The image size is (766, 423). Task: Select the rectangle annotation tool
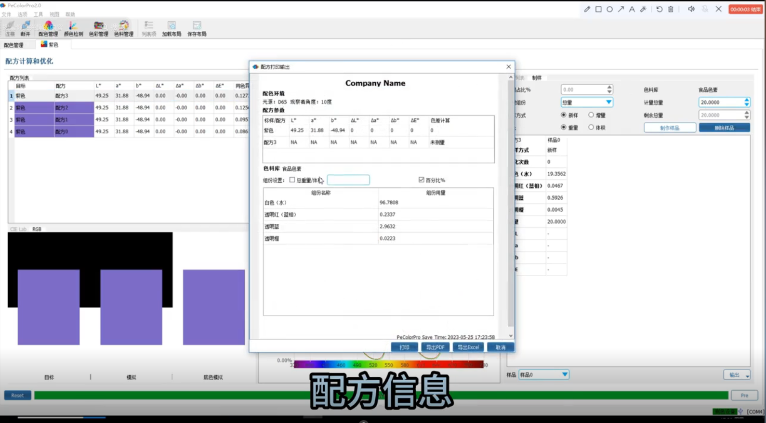click(x=598, y=9)
